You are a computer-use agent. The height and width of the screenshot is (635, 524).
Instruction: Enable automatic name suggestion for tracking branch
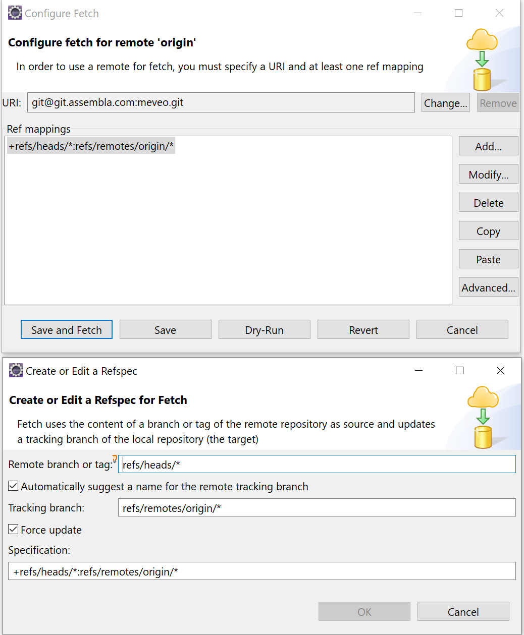13,486
